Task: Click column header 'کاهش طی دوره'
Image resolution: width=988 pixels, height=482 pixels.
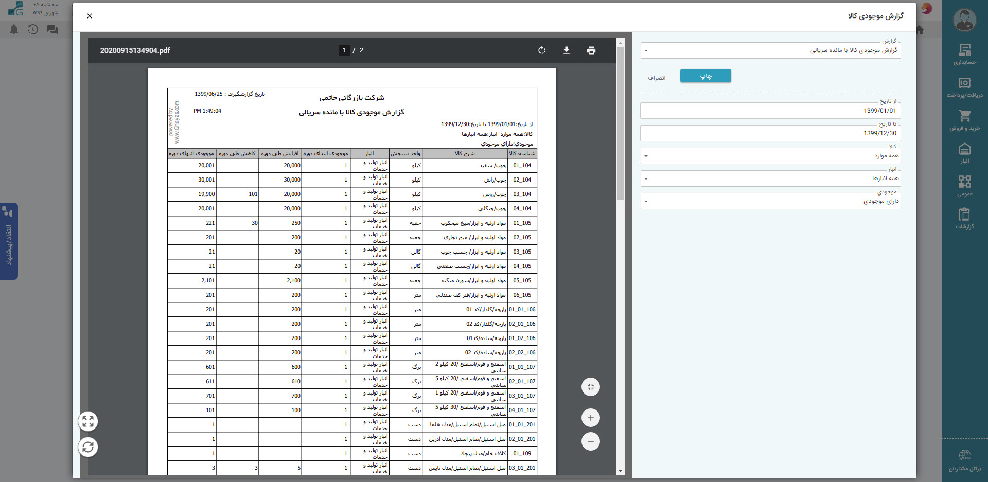Action: (x=237, y=153)
